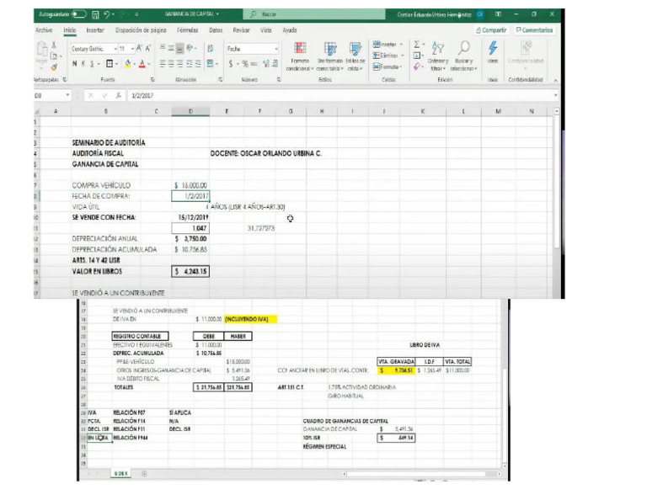
Task: Open Formato condicional menu
Action: pyautogui.click(x=300, y=56)
